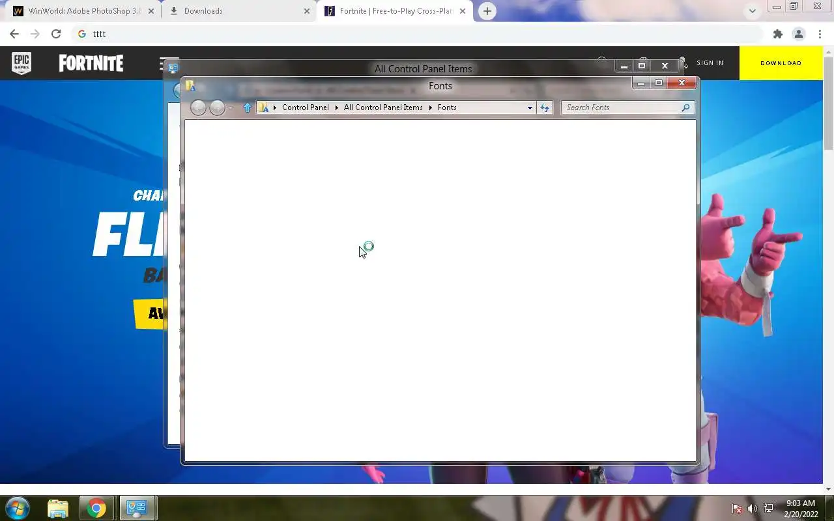Close the Fortnite tab
The height and width of the screenshot is (521, 834).
point(463,11)
